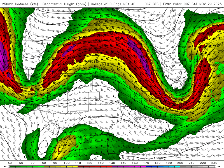Select the "F282" forecast hour text
224x168 pixels.
[x=167, y=4]
